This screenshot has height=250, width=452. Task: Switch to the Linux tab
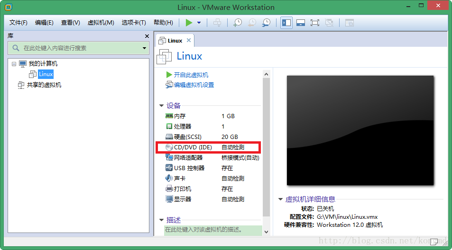click(175, 41)
